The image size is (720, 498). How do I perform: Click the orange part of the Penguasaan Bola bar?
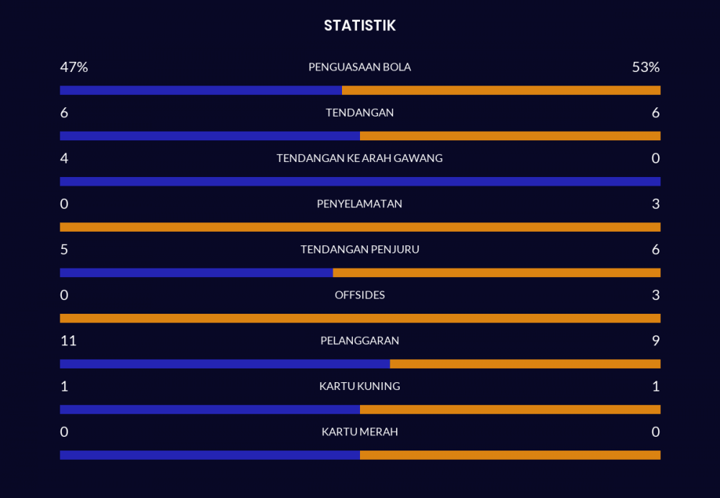pos(501,91)
